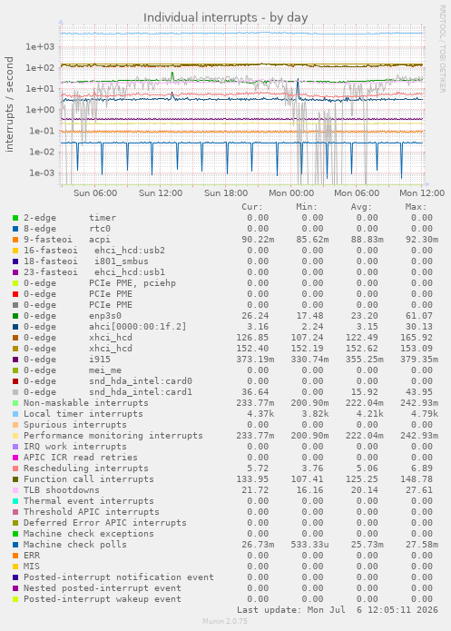
Task: Click the gray snd_hda_intel:card1 color swatch
Action: [x=15, y=392]
